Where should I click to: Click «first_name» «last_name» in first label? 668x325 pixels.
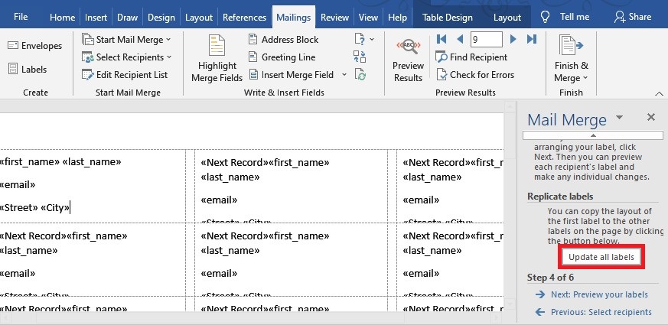tap(60, 162)
